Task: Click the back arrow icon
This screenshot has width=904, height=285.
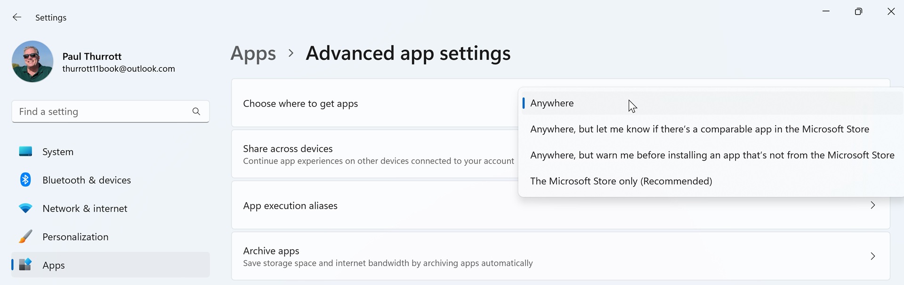Action: point(17,17)
